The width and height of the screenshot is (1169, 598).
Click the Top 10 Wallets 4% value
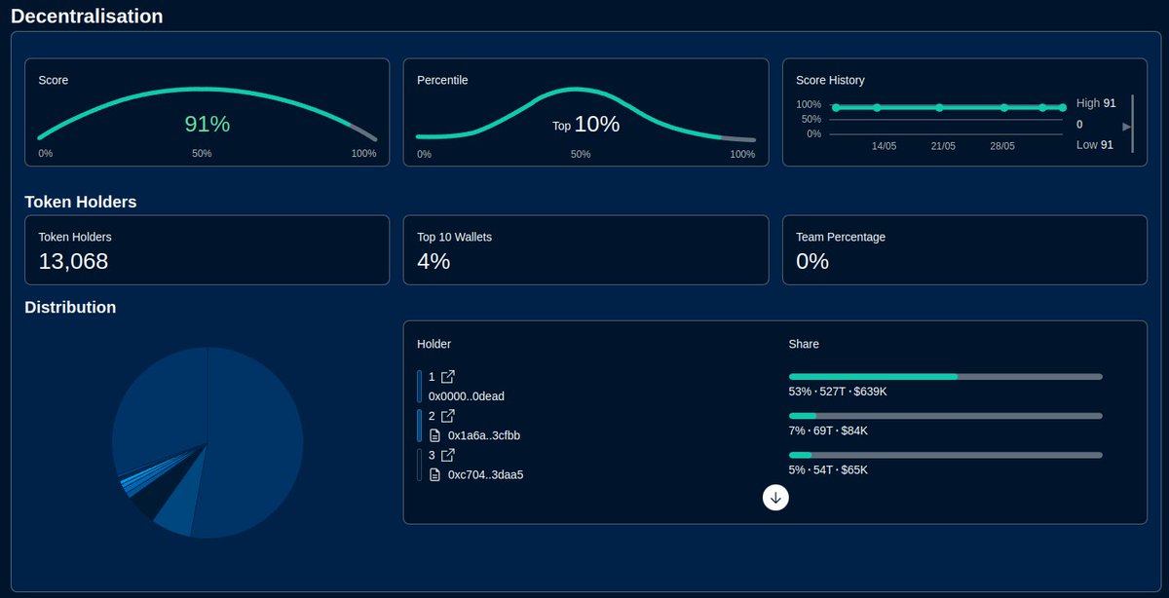434,261
